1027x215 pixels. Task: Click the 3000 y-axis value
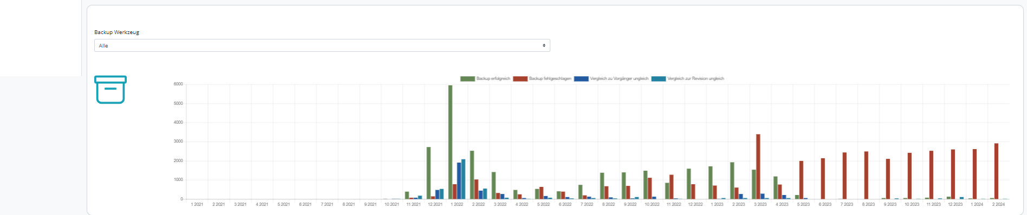pos(178,142)
